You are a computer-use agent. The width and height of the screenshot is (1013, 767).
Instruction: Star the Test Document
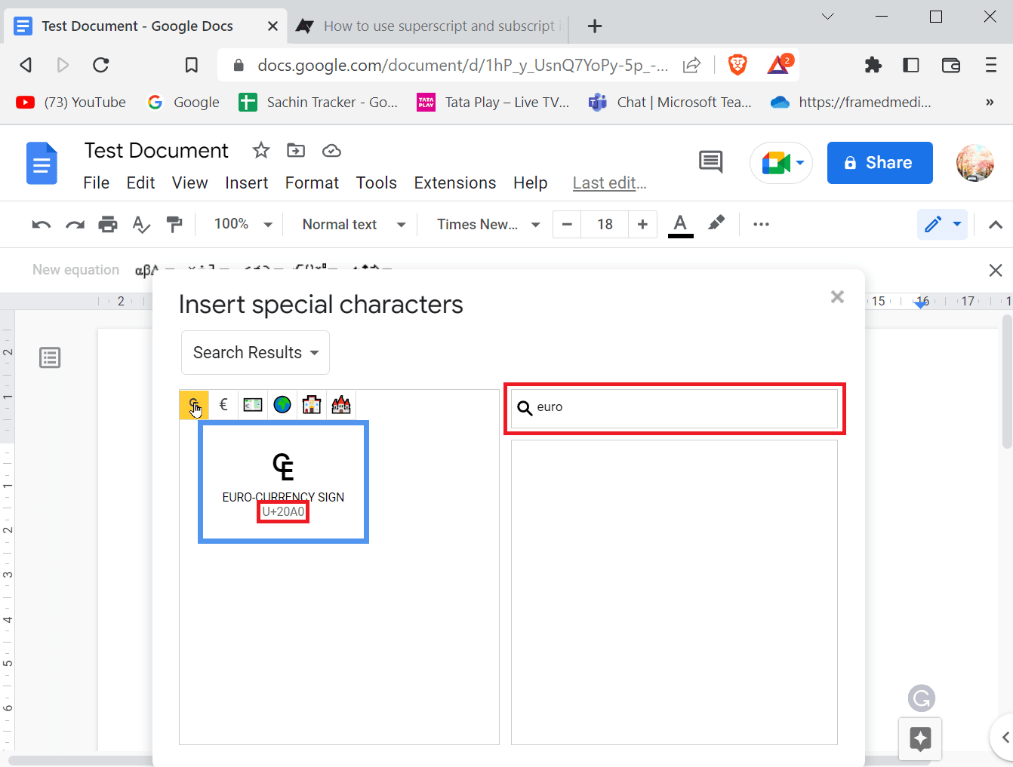261,150
